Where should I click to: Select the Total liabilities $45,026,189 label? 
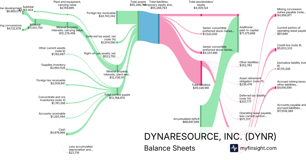point(201,86)
